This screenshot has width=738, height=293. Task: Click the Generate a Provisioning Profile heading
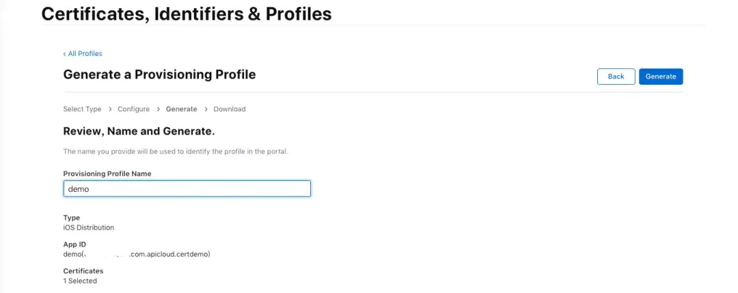[x=159, y=74]
